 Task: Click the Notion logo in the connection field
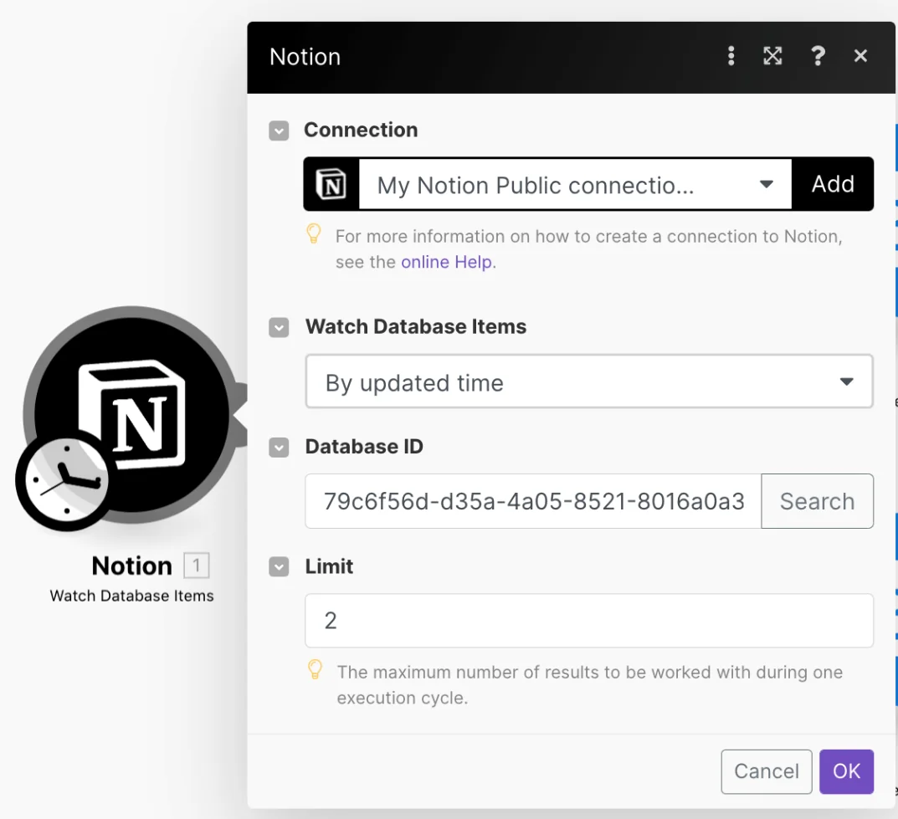(x=331, y=184)
